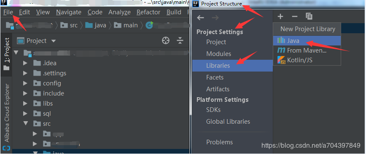Screen dimensions: 366x154
Task: Click the main breadcrumb in navigation bar
Action: (x=126, y=25)
